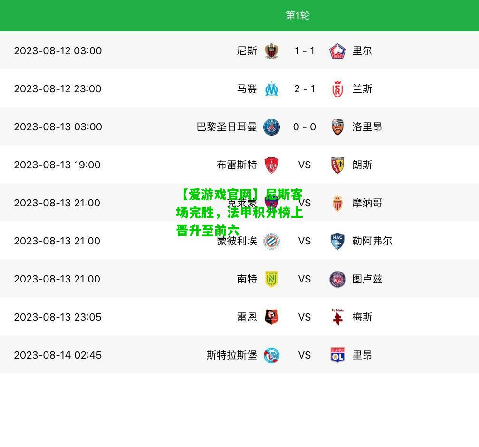Select the Brest (布雷斯特) badge icon

271,165
